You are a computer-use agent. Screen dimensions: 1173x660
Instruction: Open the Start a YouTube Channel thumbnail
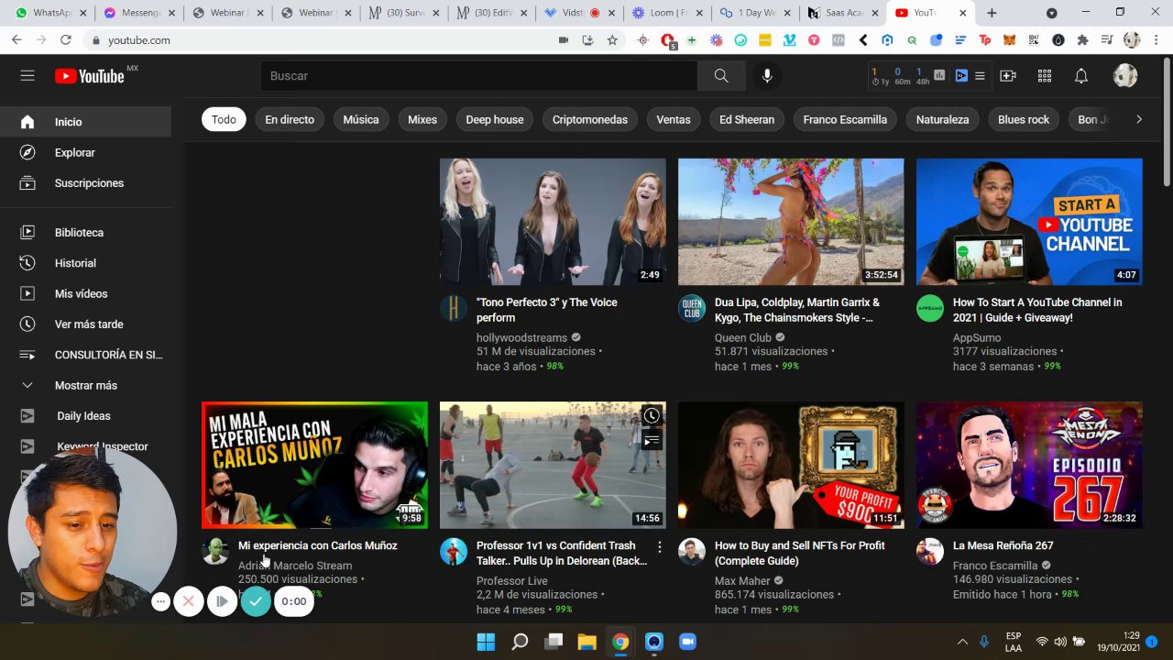click(x=1029, y=222)
